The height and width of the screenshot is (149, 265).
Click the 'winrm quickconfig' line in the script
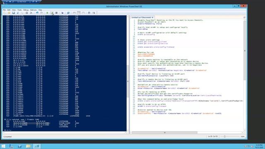tap(146, 34)
